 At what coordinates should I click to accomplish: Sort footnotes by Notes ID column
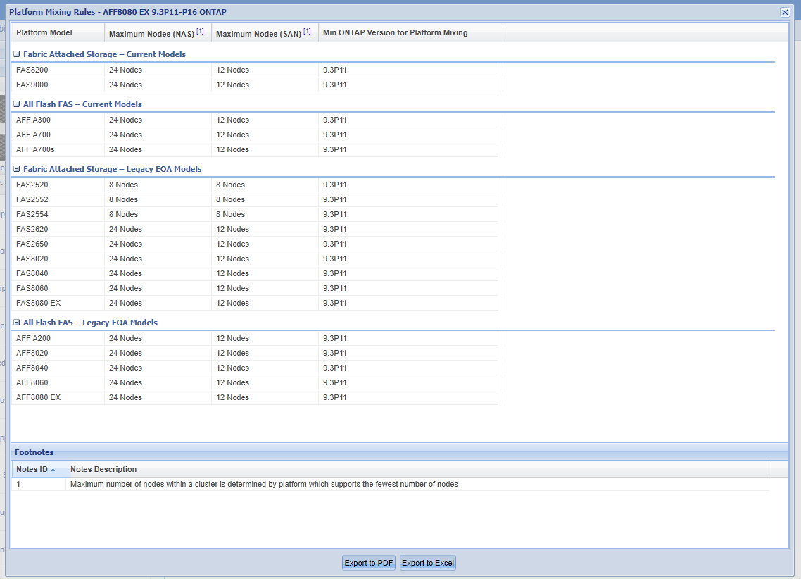click(x=39, y=469)
